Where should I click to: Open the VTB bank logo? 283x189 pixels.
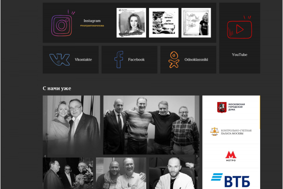click(231, 180)
